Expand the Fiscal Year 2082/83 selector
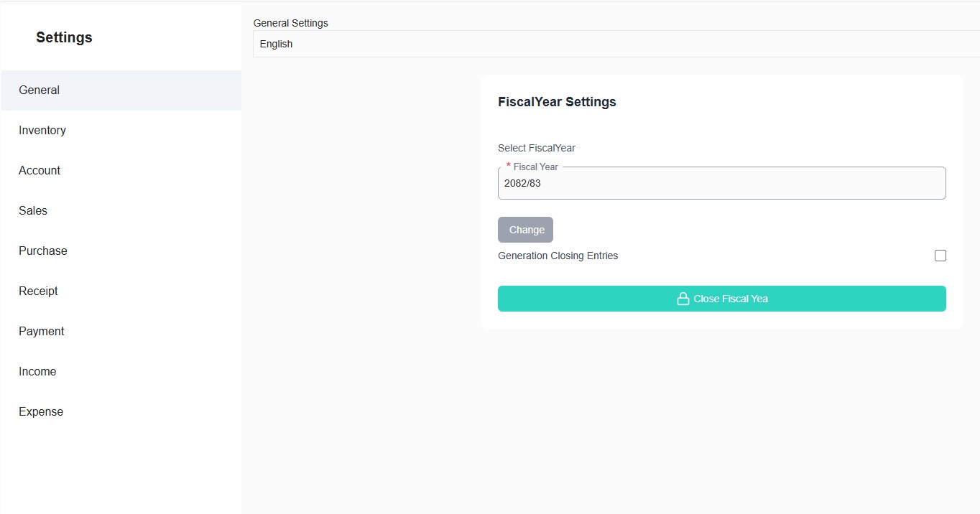The width and height of the screenshot is (980, 514). tap(721, 184)
